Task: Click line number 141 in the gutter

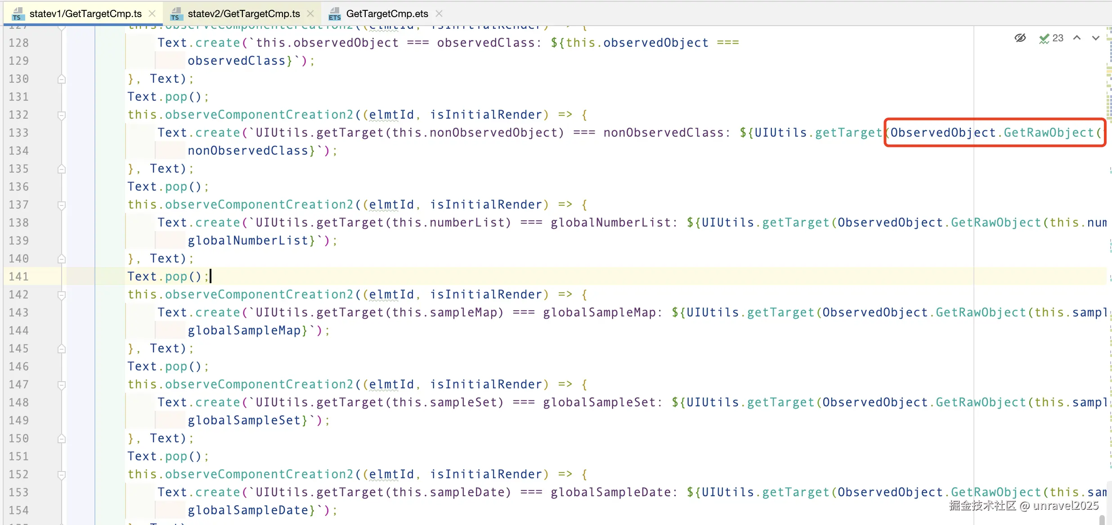Action: (x=19, y=276)
